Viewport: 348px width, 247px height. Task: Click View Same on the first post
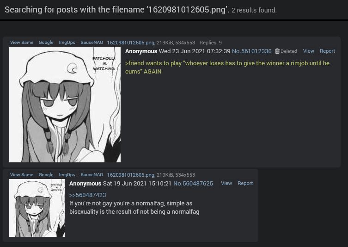(22, 43)
